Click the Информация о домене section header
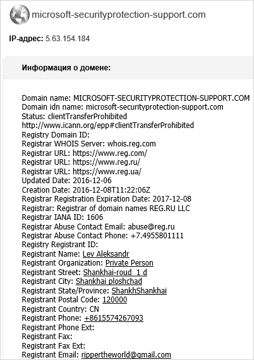Image resolution: width=254 pixels, height=360 pixels. point(66,68)
